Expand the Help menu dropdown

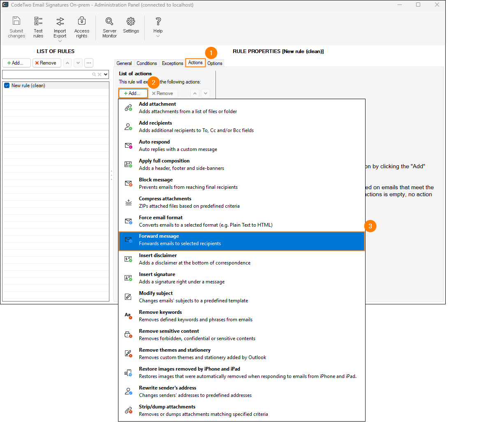point(158,36)
